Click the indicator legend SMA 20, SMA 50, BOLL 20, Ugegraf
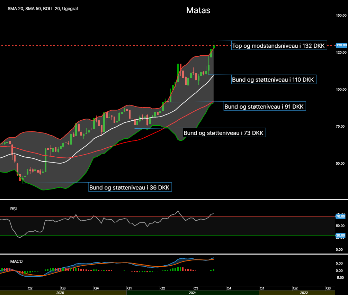348x295 pixels. 43,9
